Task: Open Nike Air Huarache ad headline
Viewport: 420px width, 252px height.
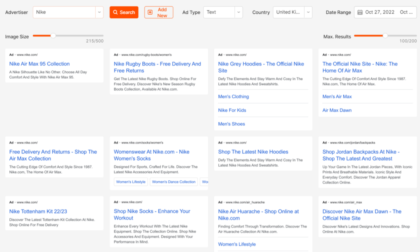Action: click(258, 215)
